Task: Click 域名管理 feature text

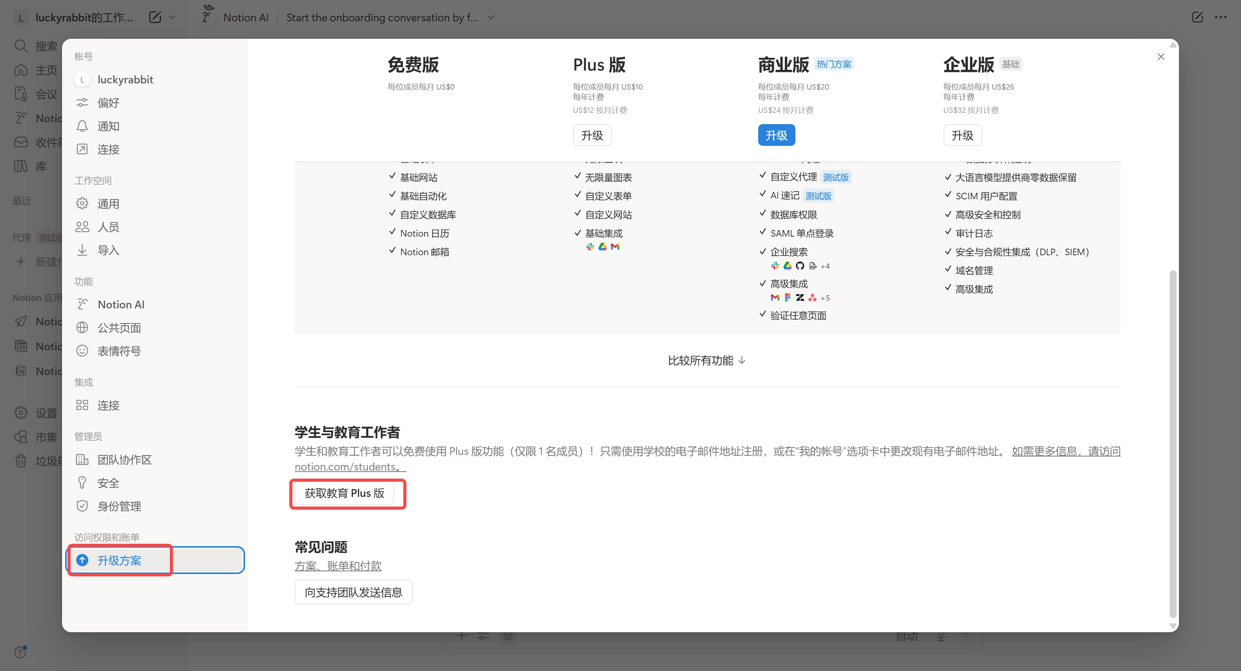Action: (974, 270)
